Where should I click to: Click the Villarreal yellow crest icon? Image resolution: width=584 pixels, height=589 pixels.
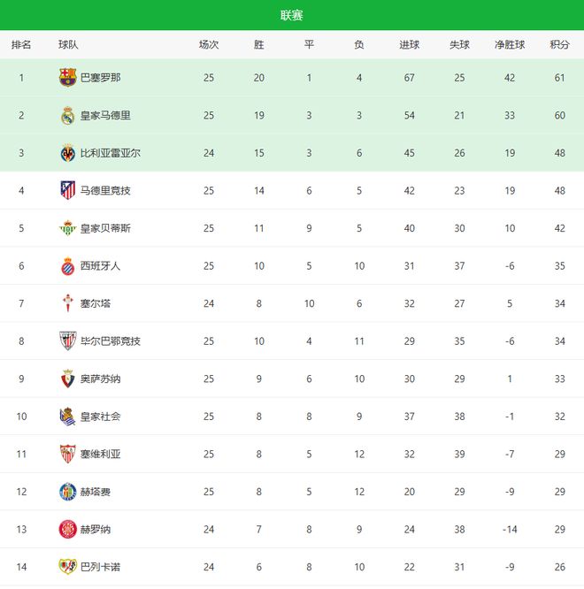click(67, 153)
